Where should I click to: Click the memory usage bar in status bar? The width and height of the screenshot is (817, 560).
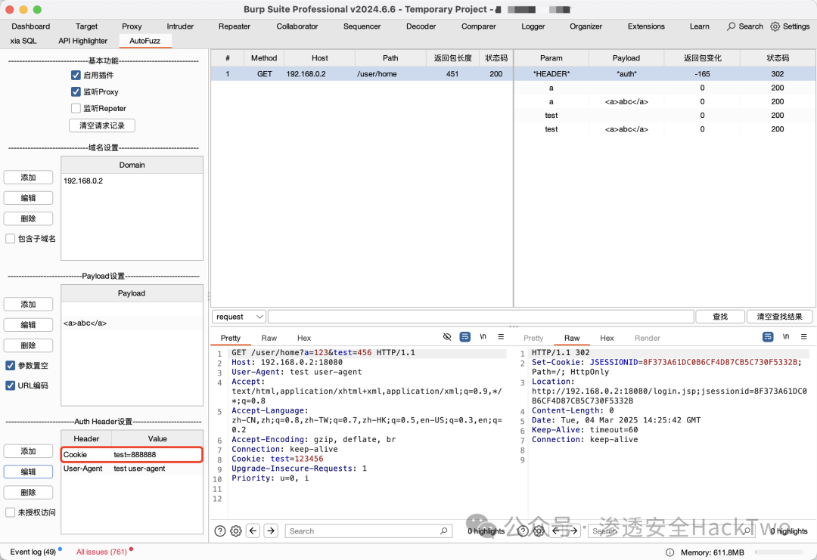[781, 552]
